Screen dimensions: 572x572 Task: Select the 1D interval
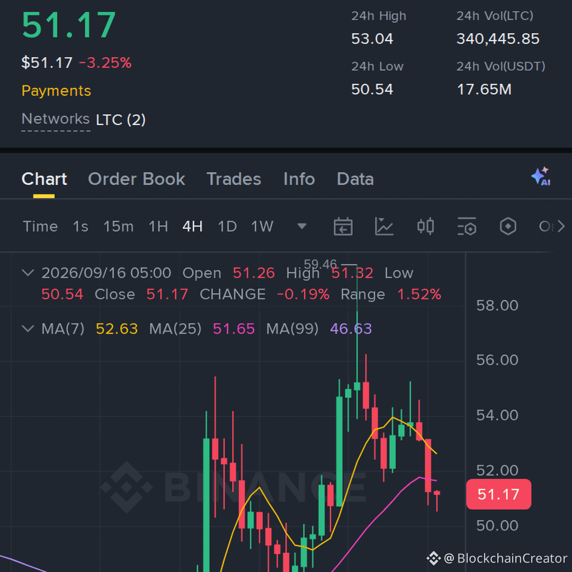pos(227,227)
